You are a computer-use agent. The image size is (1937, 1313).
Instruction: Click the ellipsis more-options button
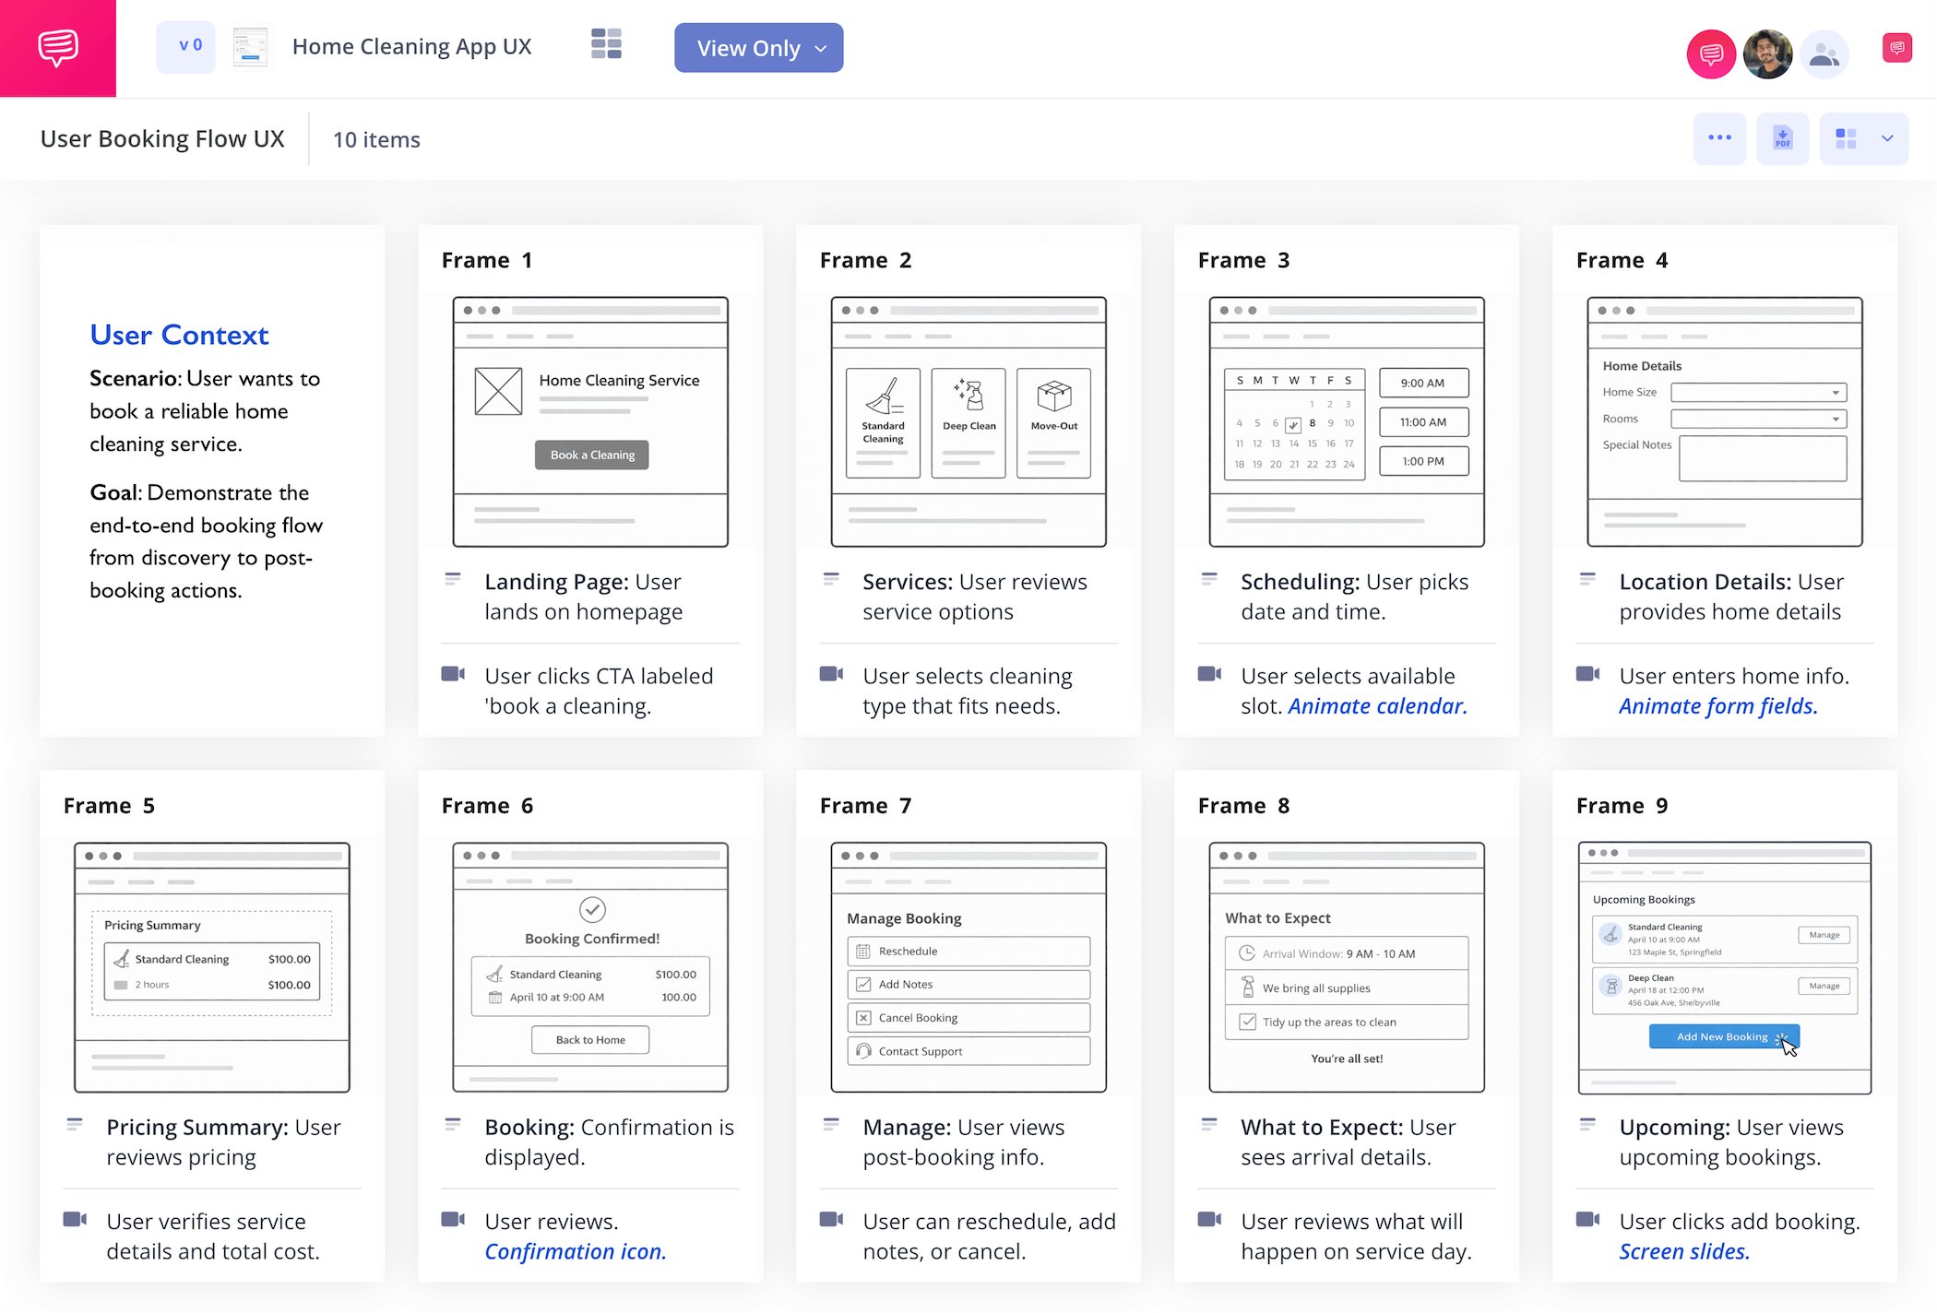pyautogui.click(x=1719, y=138)
